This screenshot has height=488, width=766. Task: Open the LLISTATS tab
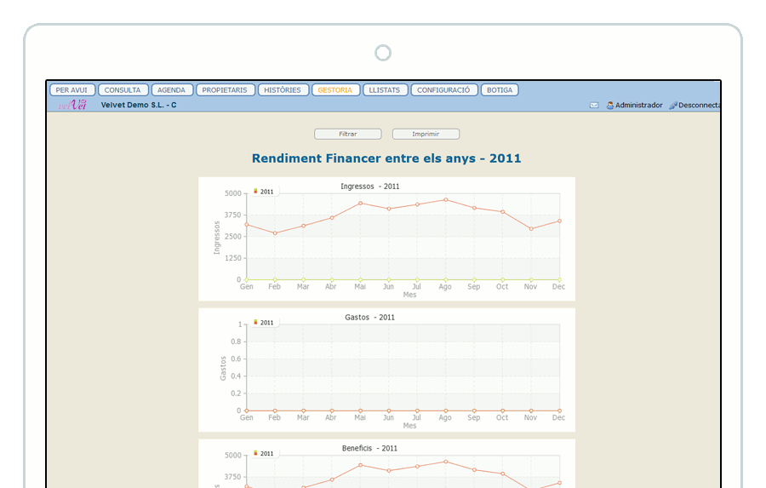click(x=385, y=90)
